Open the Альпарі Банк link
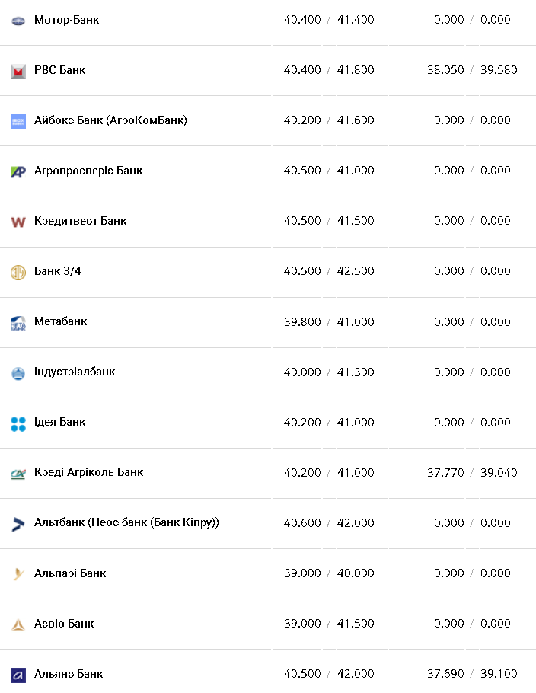This screenshot has height=693, width=536. click(70, 573)
